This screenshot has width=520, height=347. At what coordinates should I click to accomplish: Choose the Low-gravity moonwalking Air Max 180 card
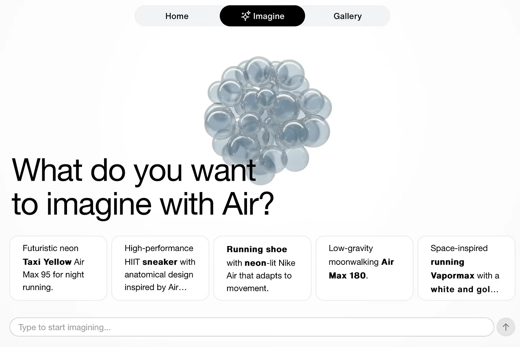364,268
